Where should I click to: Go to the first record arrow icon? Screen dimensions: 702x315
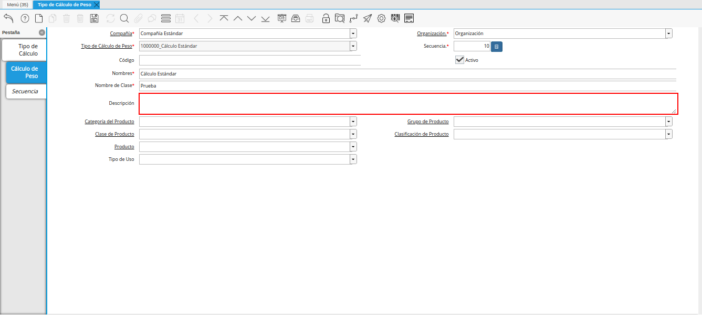(x=224, y=18)
